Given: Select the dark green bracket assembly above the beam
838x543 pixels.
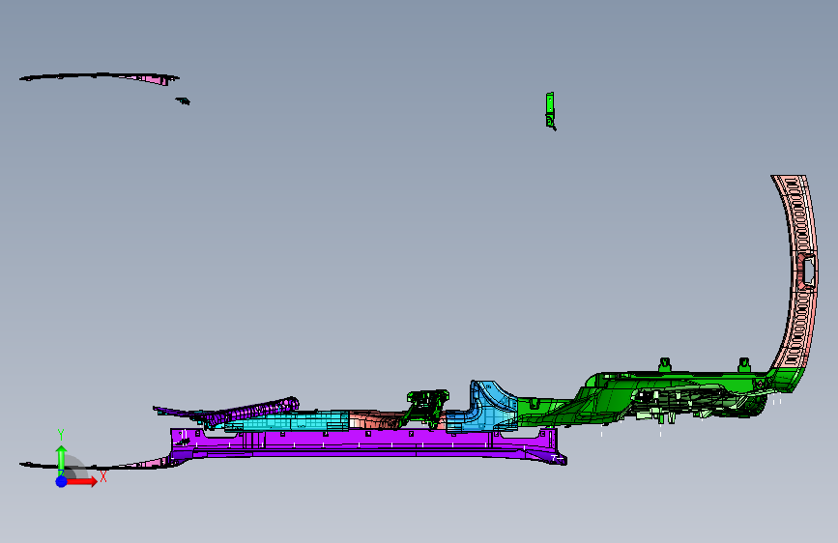Looking at the screenshot, I should pyautogui.click(x=426, y=406).
